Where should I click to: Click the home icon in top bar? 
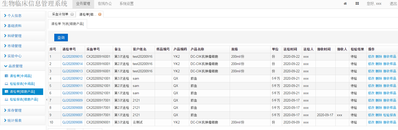point(345,4)
